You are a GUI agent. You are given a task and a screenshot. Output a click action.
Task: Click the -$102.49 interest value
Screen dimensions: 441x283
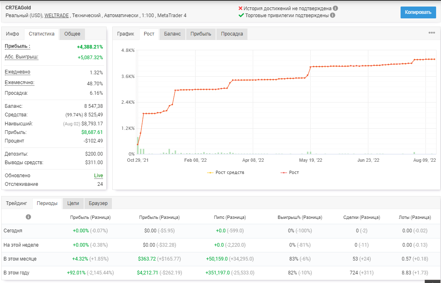(x=94, y=140)
